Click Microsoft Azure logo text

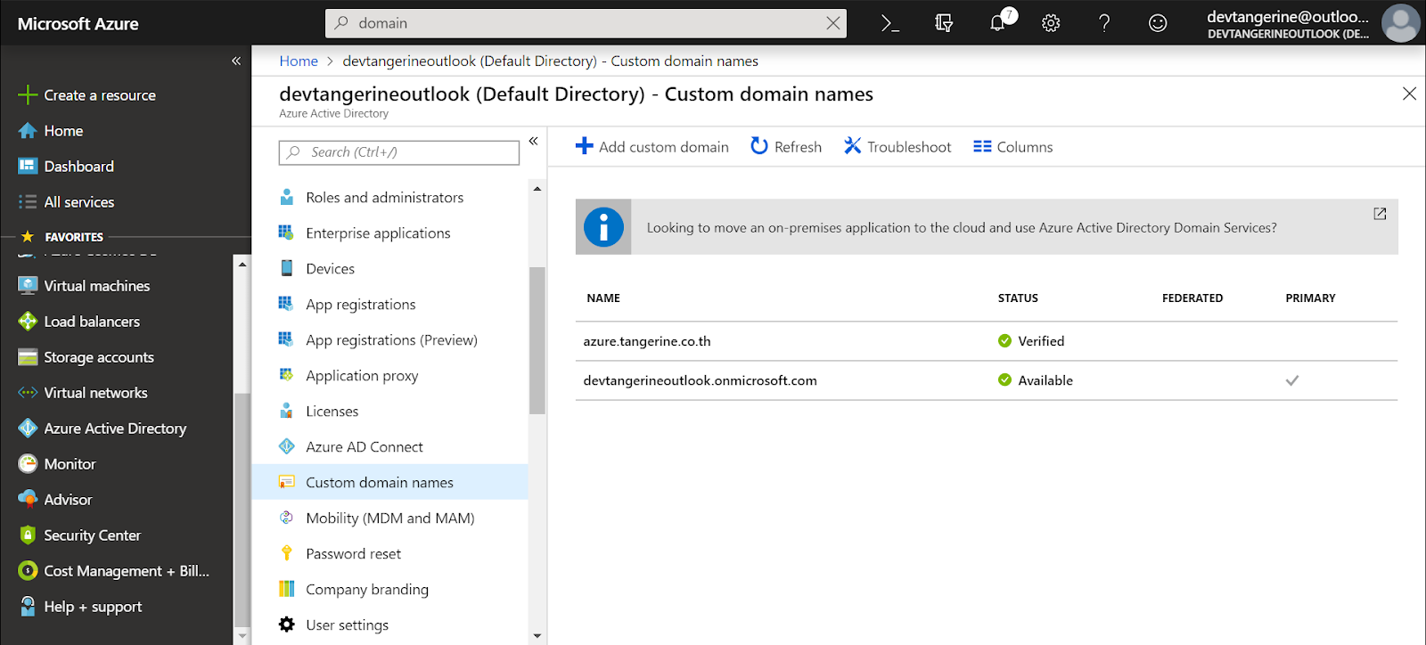tap(78, 24)
